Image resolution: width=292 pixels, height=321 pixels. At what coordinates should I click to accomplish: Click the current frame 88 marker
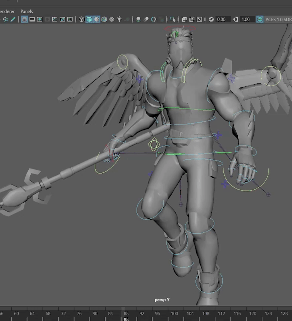(126, 319)
